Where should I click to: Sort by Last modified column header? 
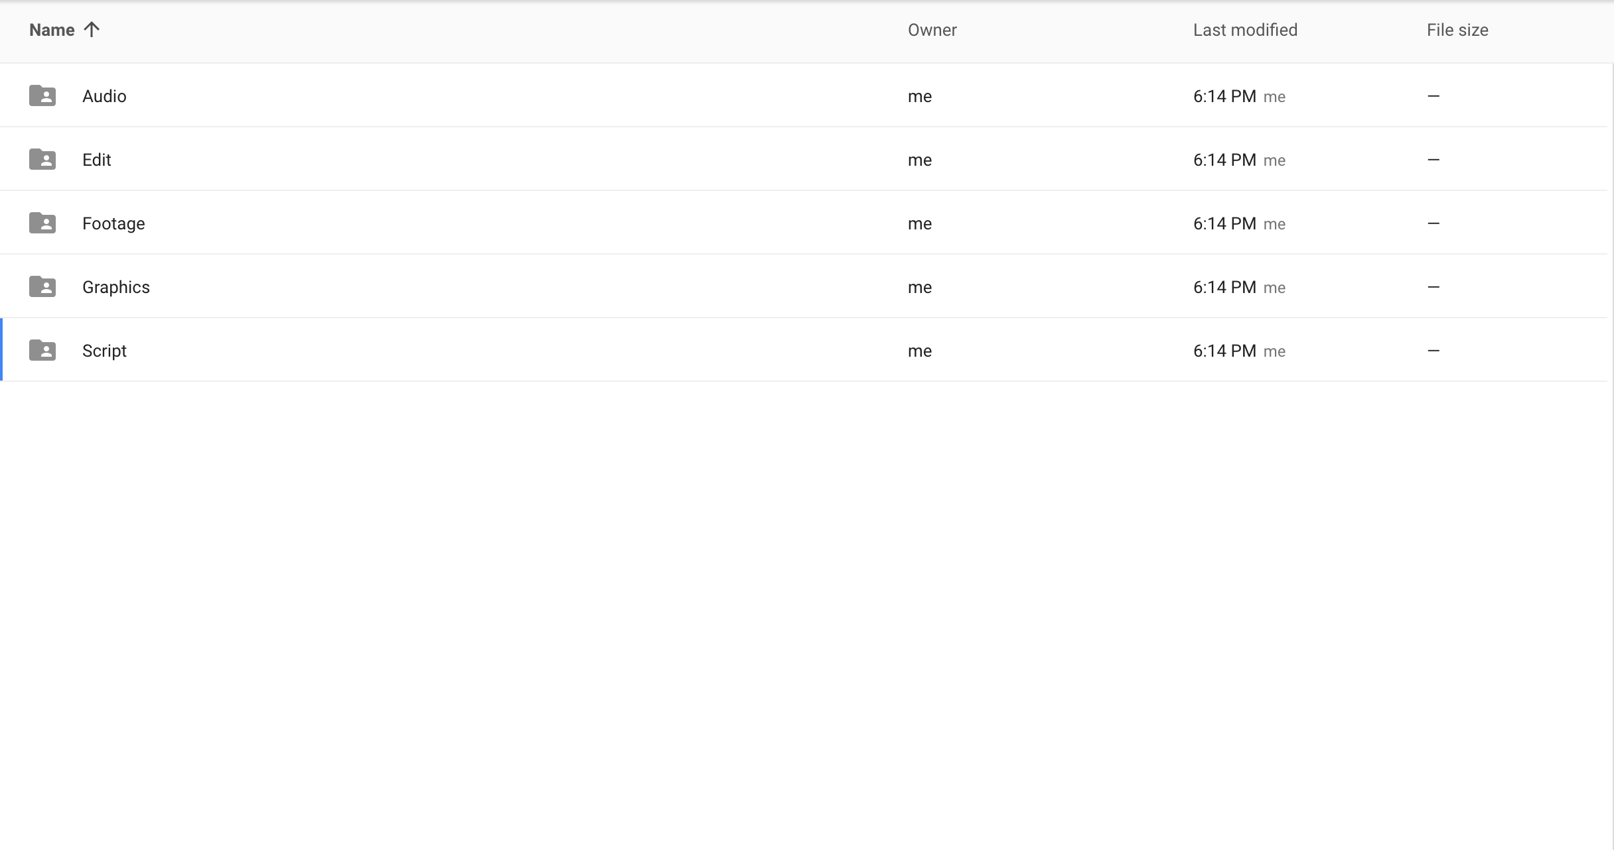coord(1244,30)
